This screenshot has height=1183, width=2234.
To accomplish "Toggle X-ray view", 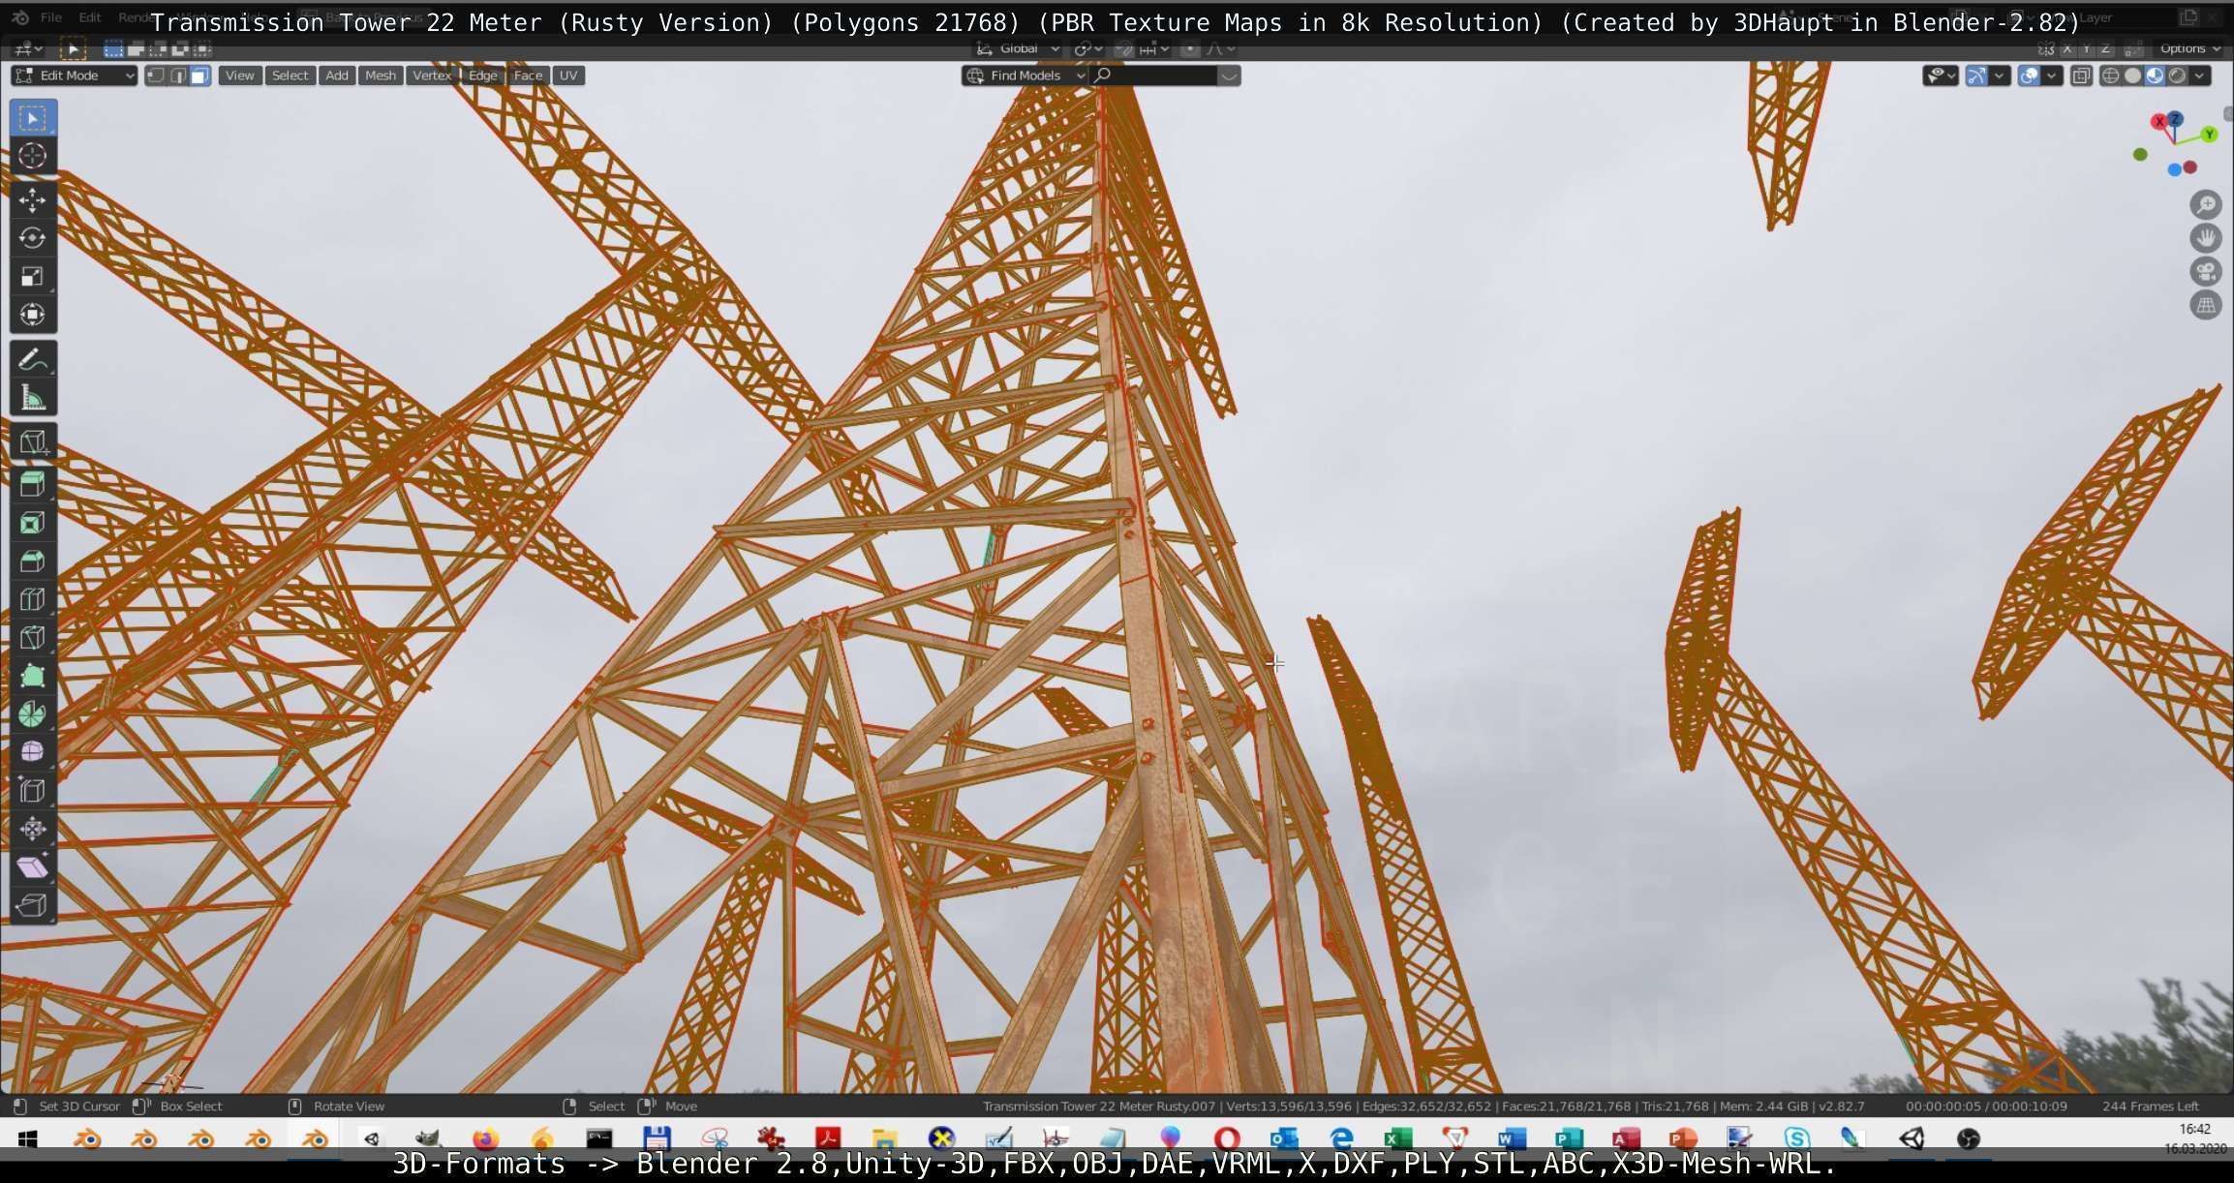I will pyautogui.click(x=2081, y=76).
